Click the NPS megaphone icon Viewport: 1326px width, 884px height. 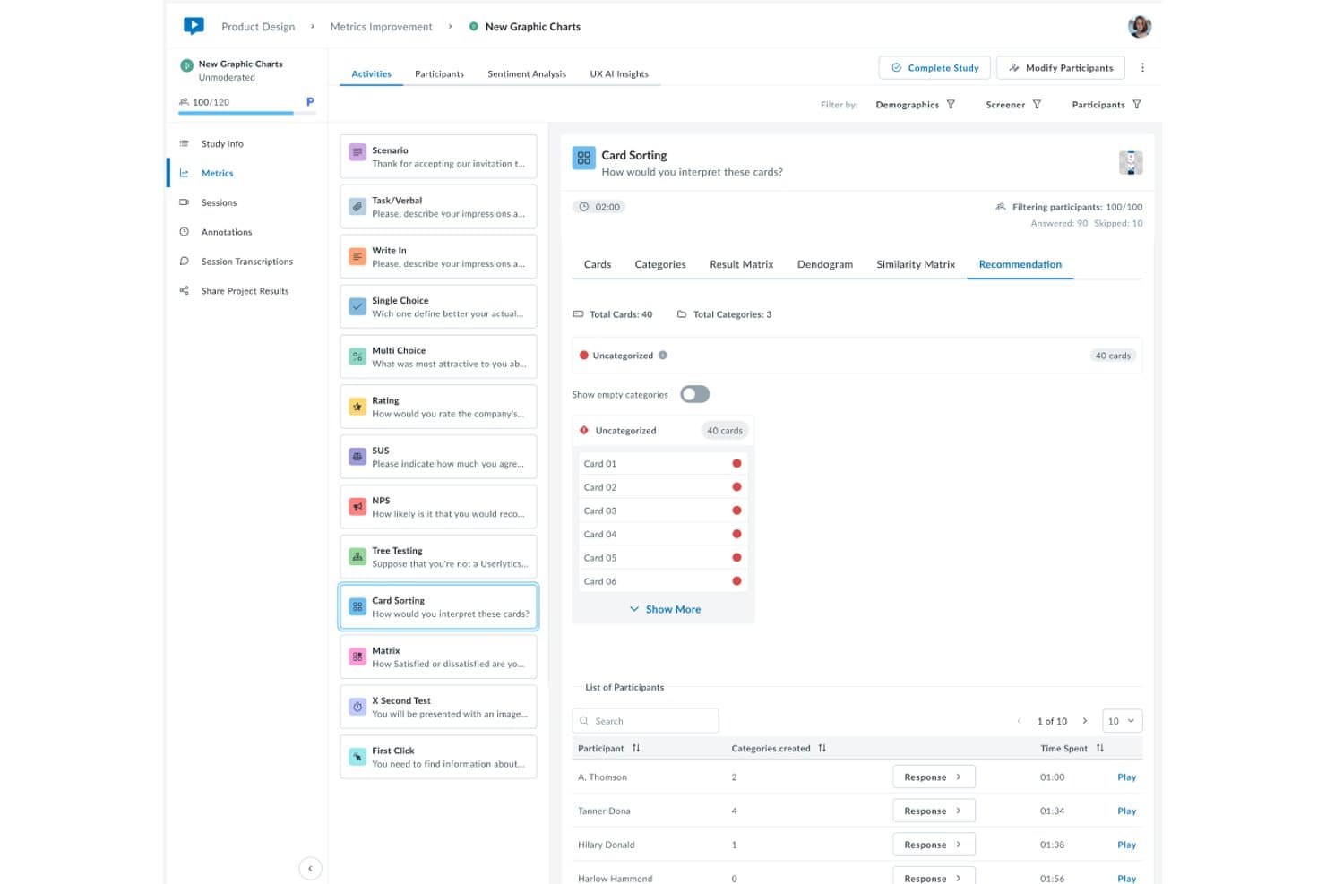coord(357,507)
